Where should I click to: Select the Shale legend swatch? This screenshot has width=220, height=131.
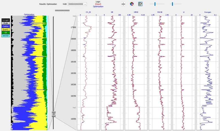[5, 23]
